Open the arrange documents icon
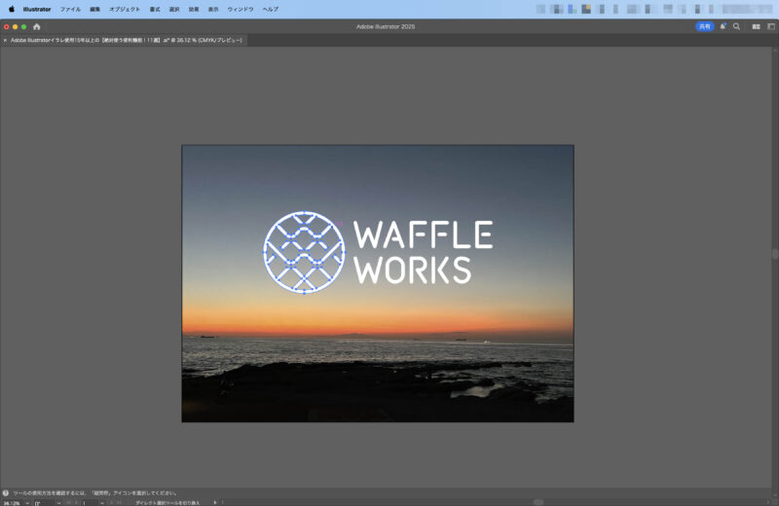 [756, 26]
